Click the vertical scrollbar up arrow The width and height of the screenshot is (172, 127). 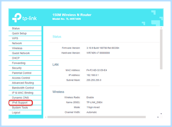click(x=161, y=28)
